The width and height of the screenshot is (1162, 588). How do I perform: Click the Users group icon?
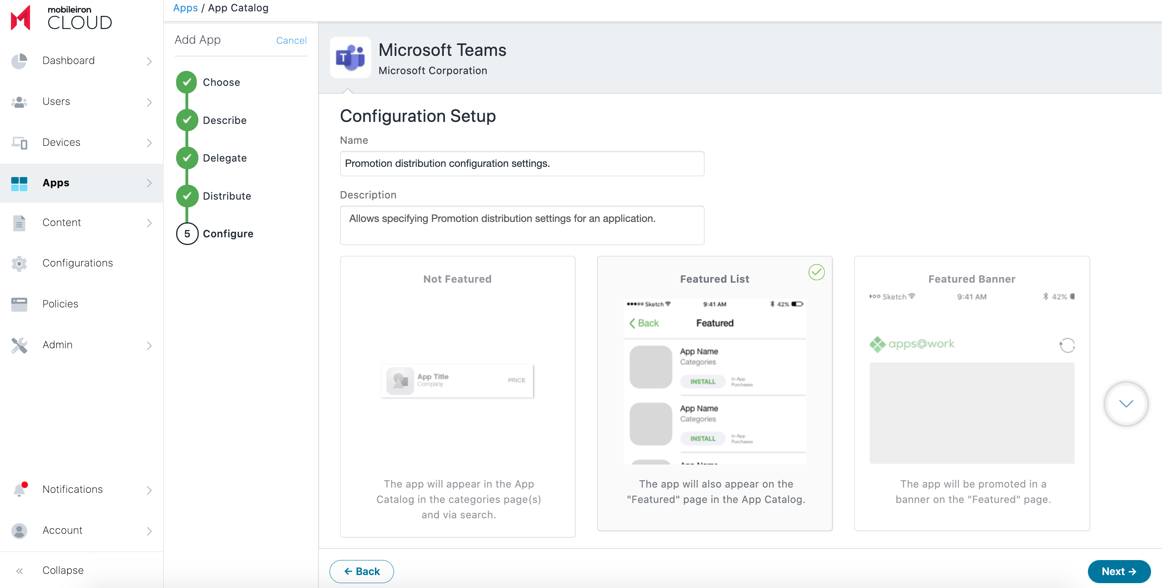tap(19, 102)
